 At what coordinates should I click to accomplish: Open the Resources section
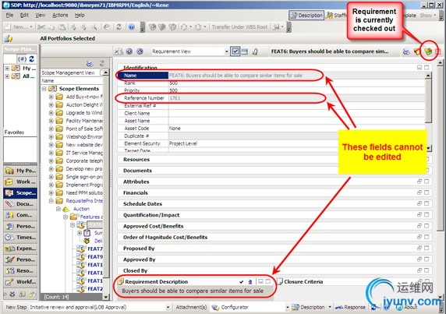tap(136, 160)
